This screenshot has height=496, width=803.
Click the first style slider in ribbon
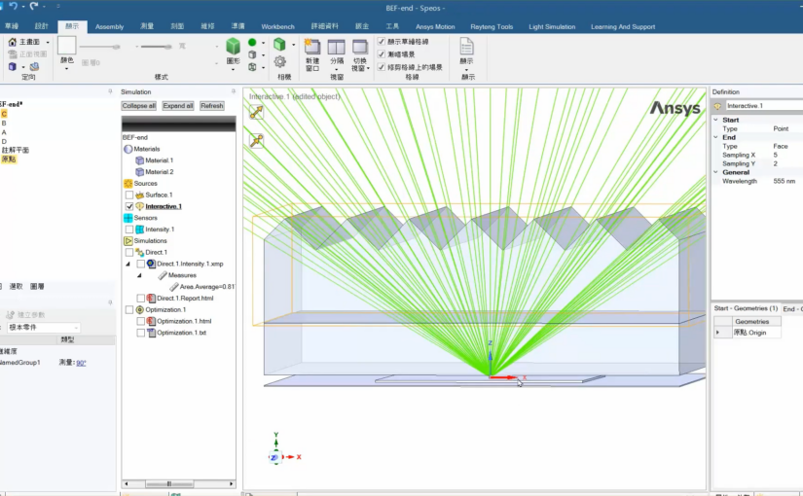coord(99,47)
